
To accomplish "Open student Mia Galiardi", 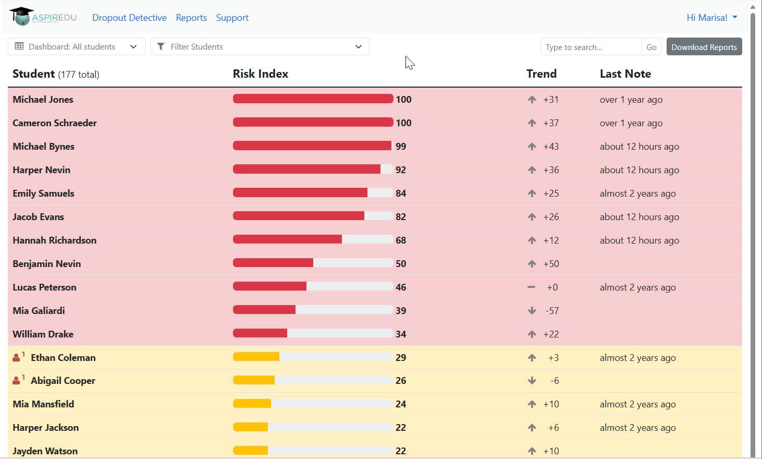I will point(39,310).
